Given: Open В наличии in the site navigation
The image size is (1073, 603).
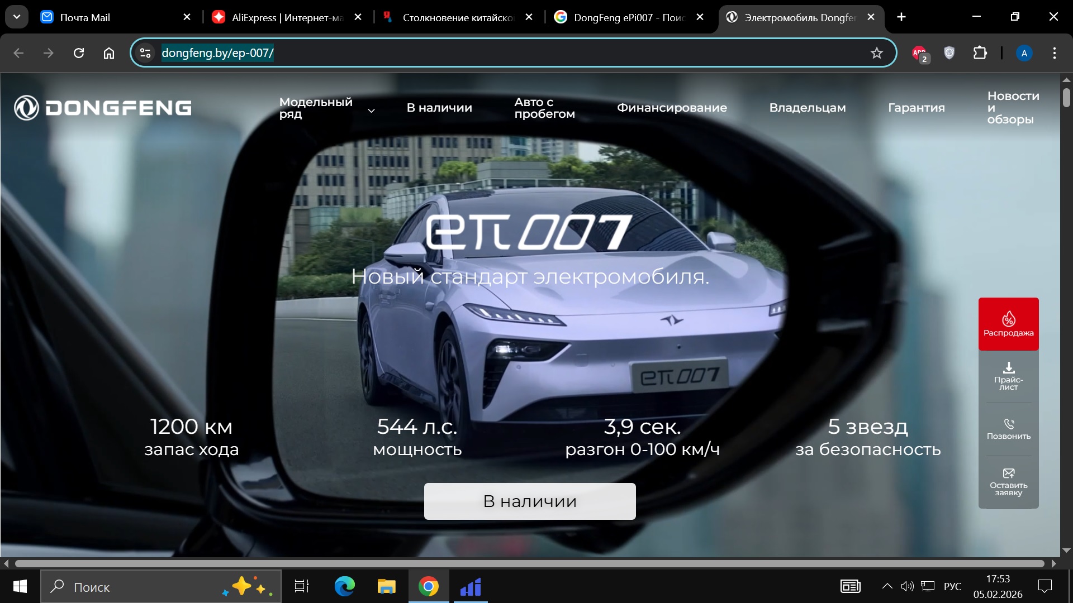Looking at the screenshot, I should coord(439,108).
